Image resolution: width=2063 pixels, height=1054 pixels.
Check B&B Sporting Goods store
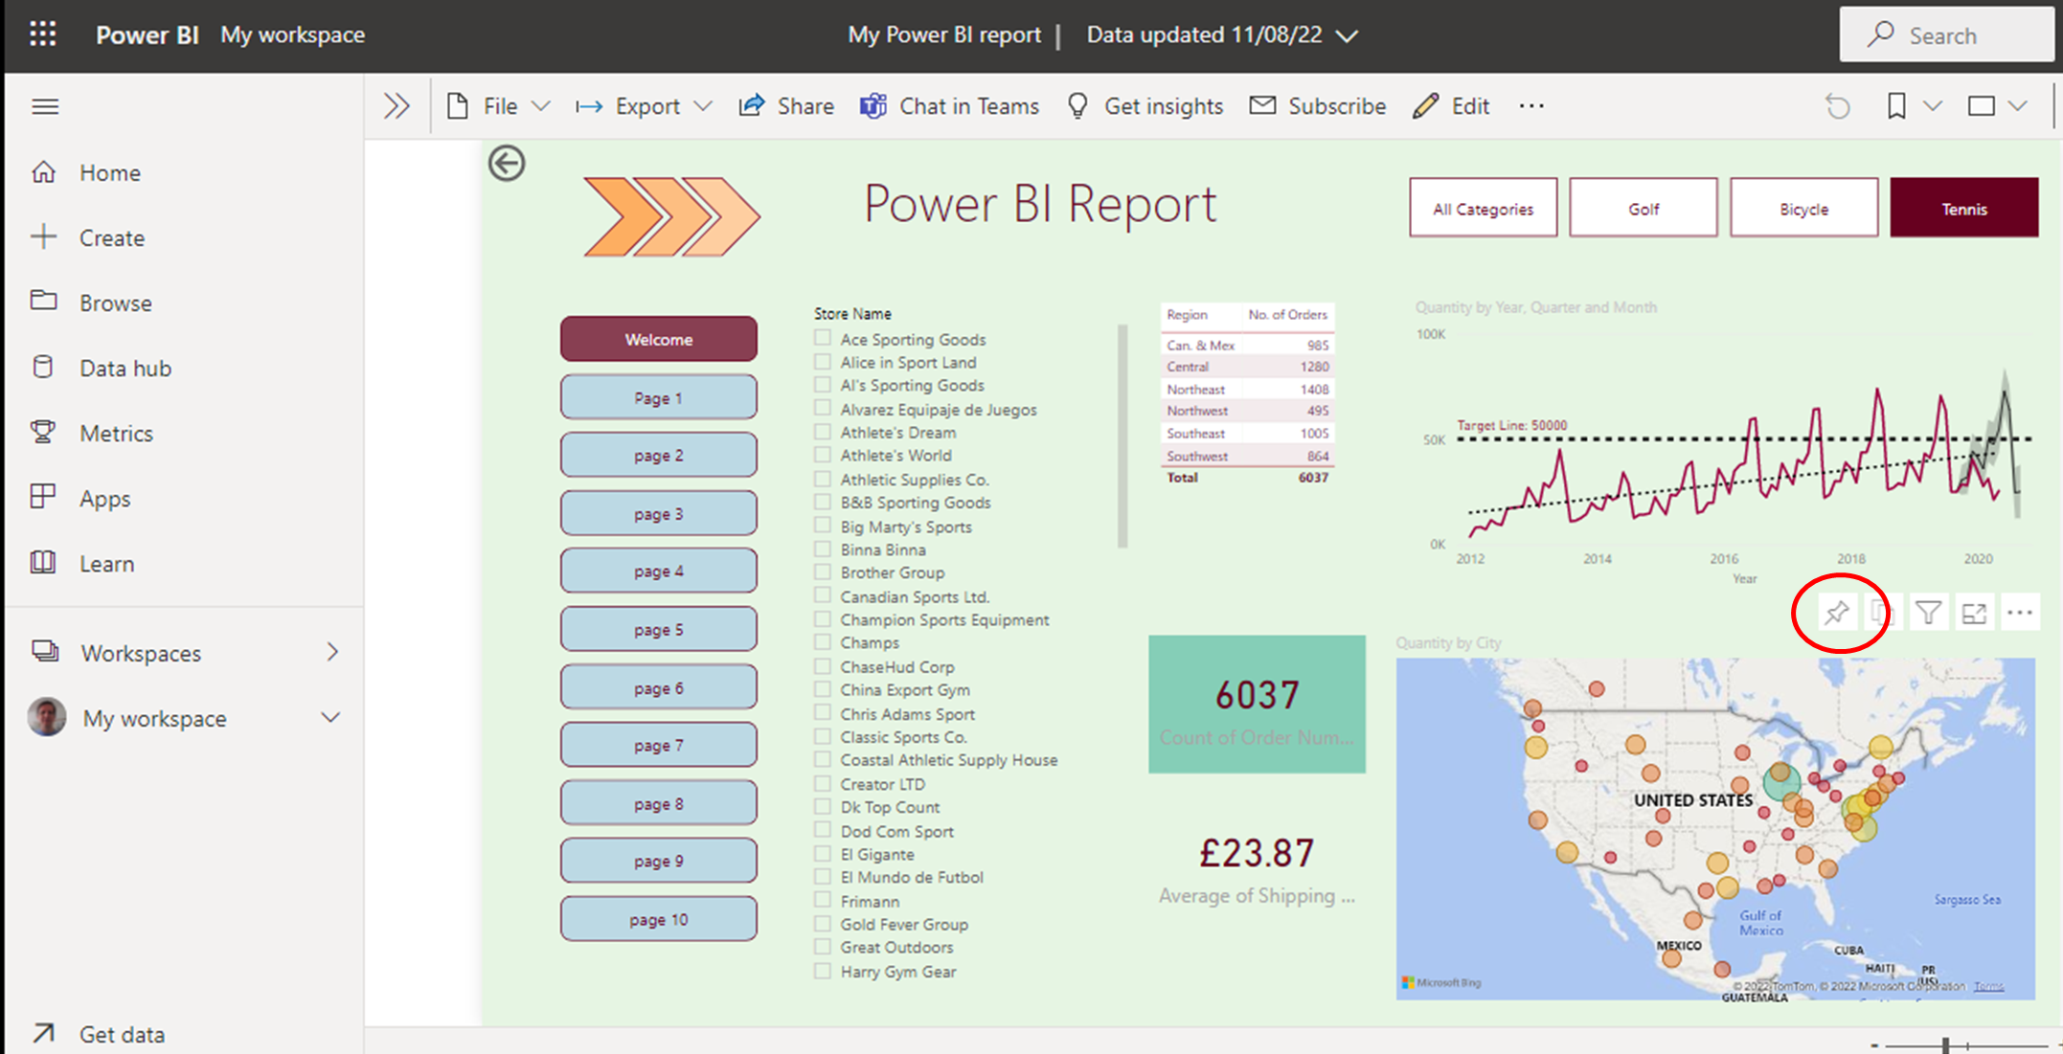click(823, 501)
